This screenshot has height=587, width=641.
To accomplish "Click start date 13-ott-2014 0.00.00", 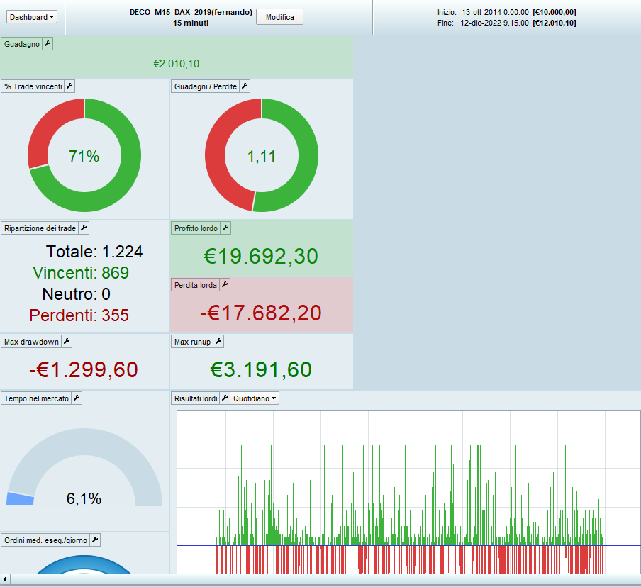I will click(x=495, y=12).
